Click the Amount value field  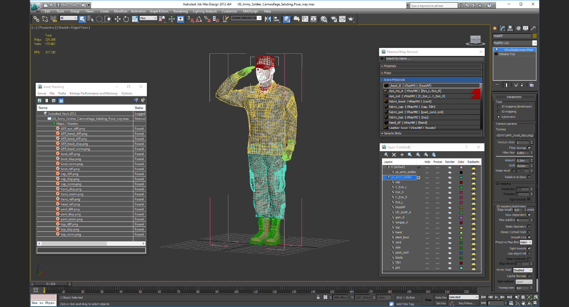522,160
